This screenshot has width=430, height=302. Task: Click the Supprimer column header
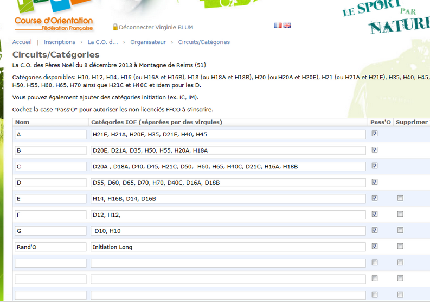click(412, 122)
